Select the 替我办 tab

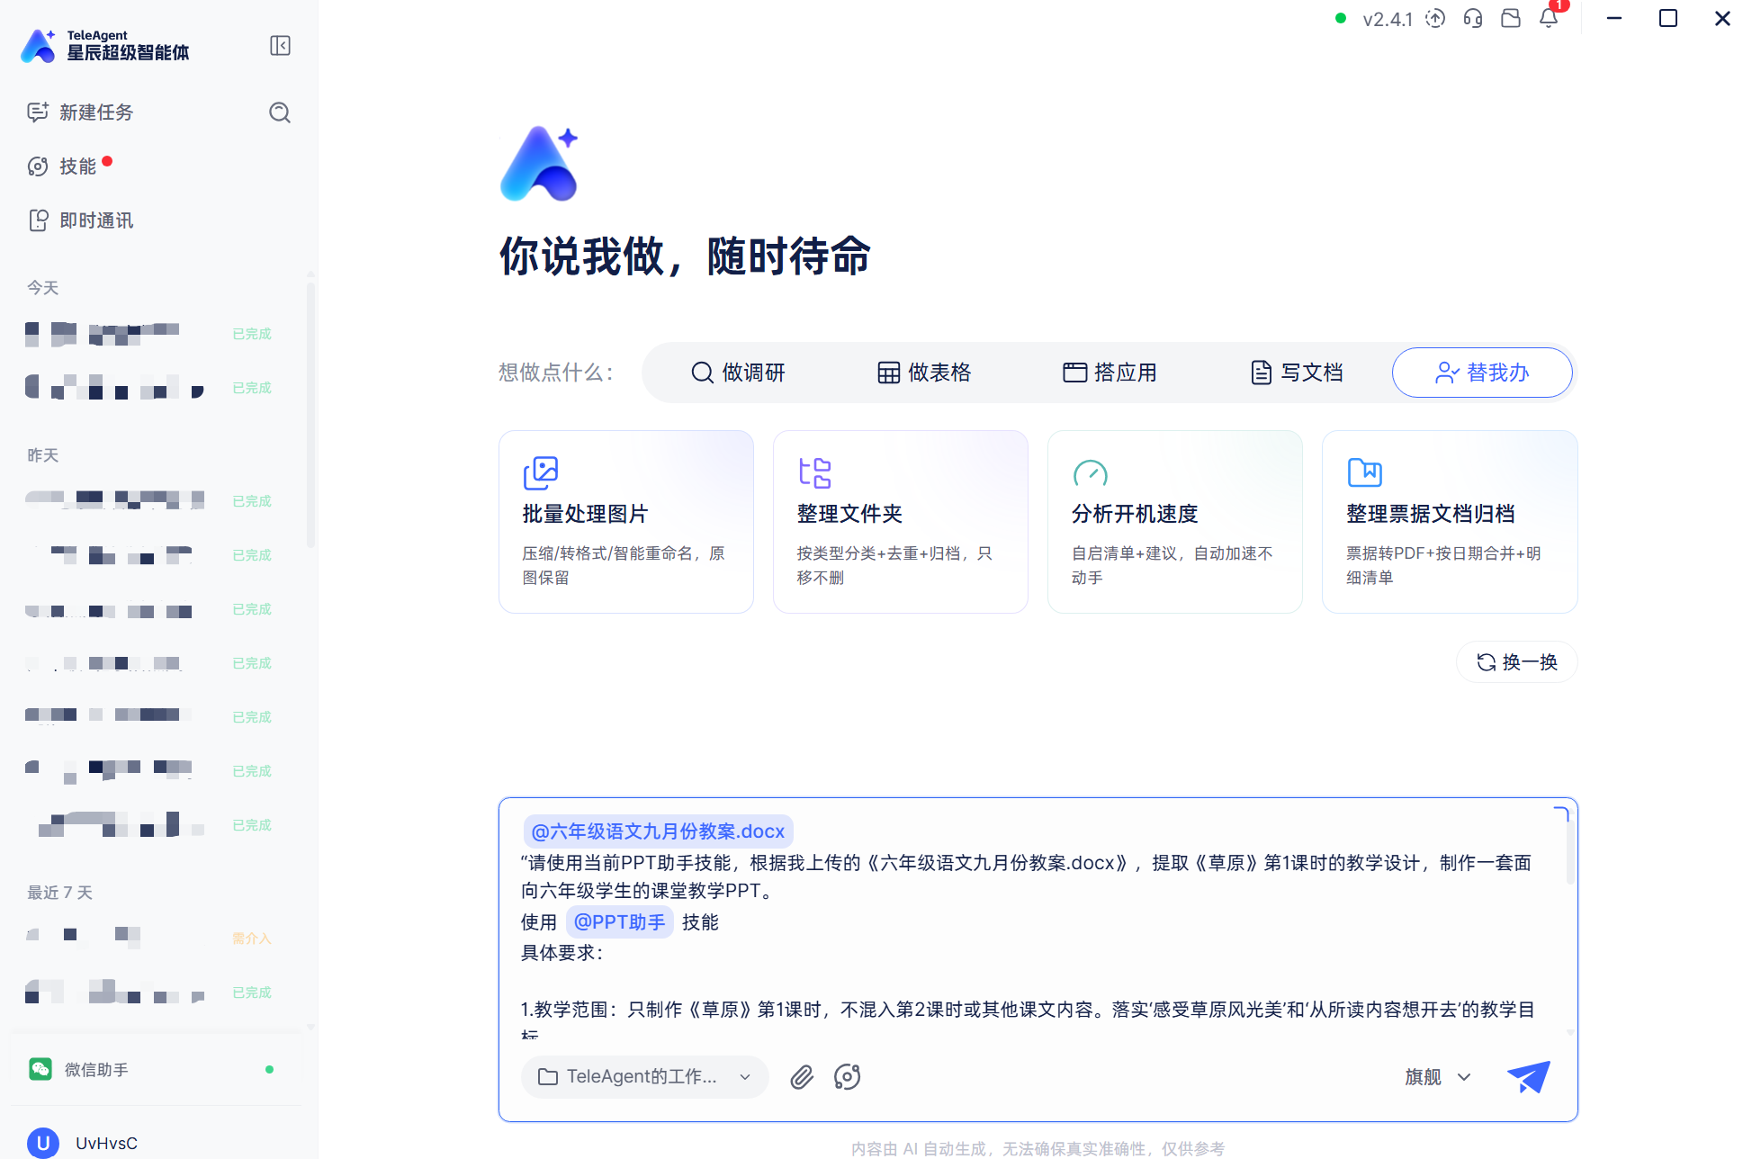[1482, 373]
